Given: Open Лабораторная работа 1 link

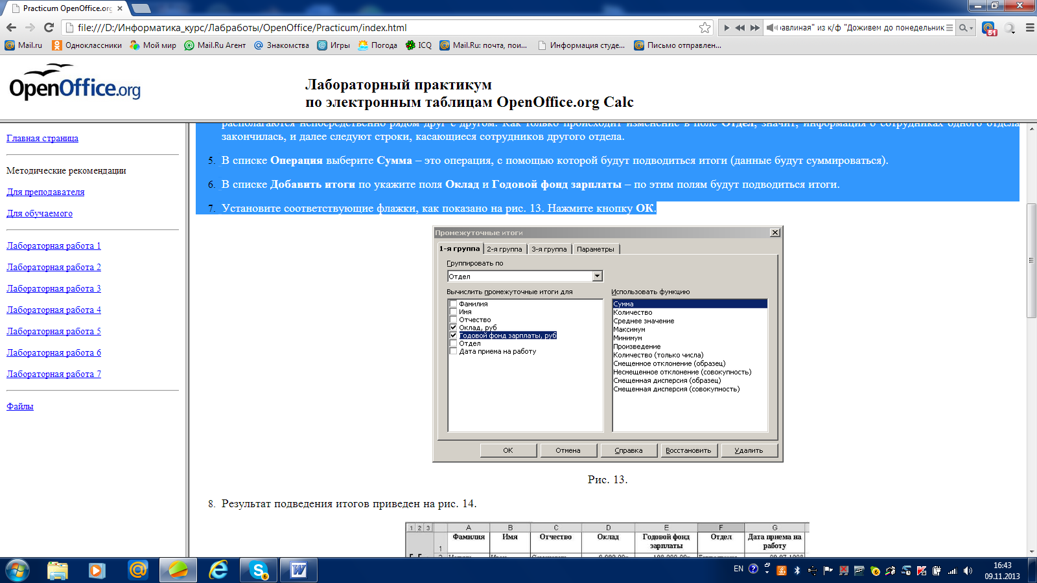Looking at the screenshot, I should click(54, 246).
